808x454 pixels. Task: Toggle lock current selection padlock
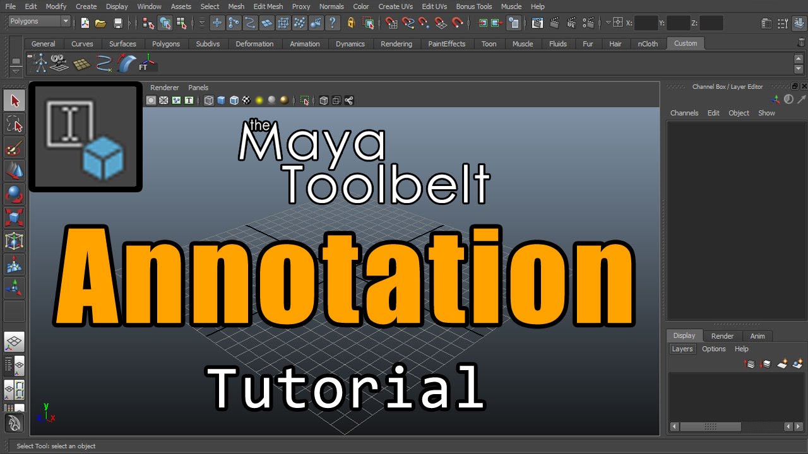351,23
